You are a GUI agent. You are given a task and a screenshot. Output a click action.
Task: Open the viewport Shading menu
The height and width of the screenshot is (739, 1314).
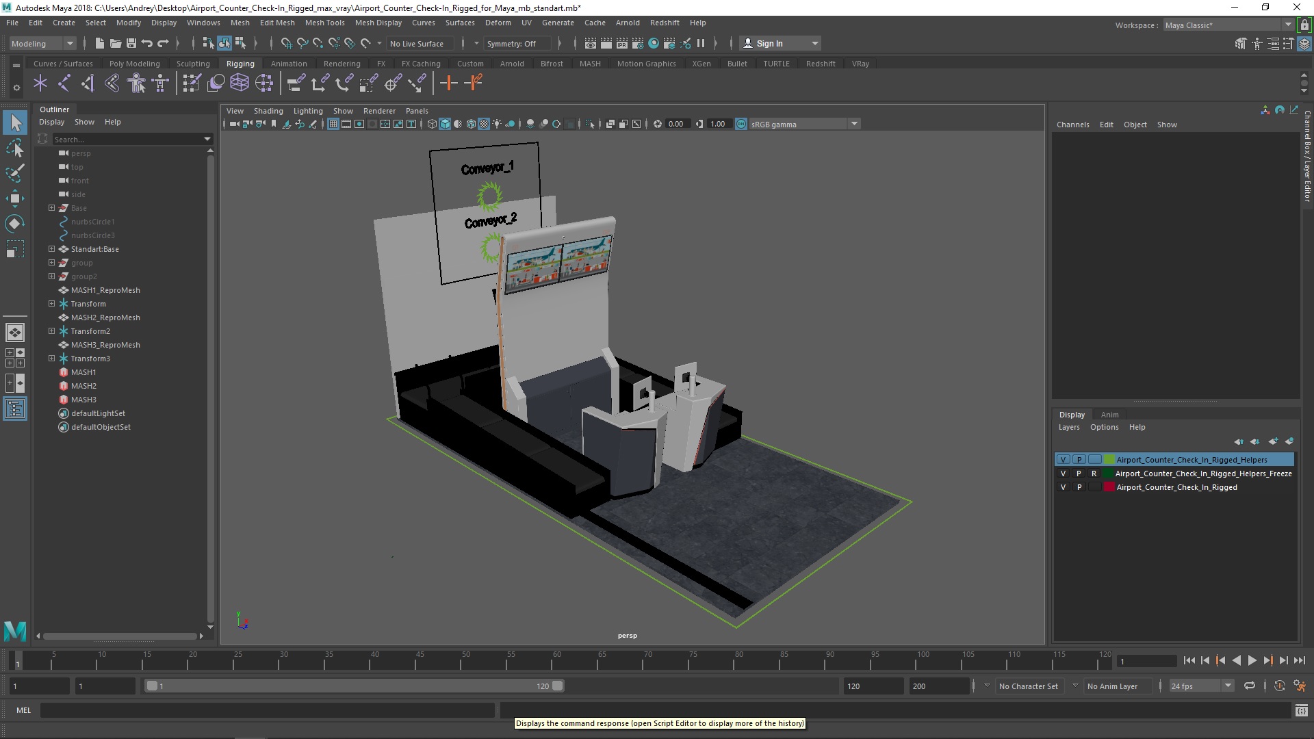[268, 111]
